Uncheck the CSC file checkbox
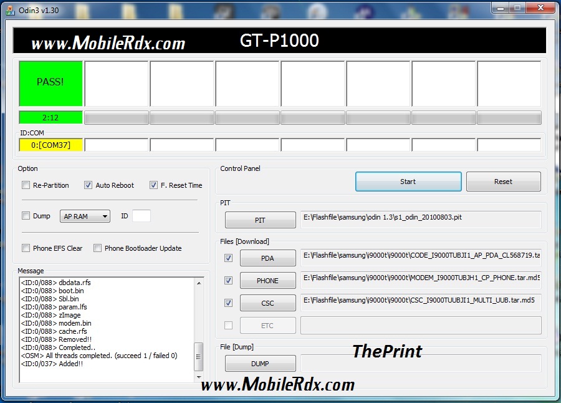 coord(228,303)
